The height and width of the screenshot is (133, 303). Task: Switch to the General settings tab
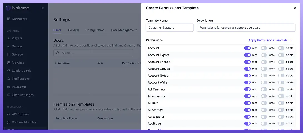74,30
